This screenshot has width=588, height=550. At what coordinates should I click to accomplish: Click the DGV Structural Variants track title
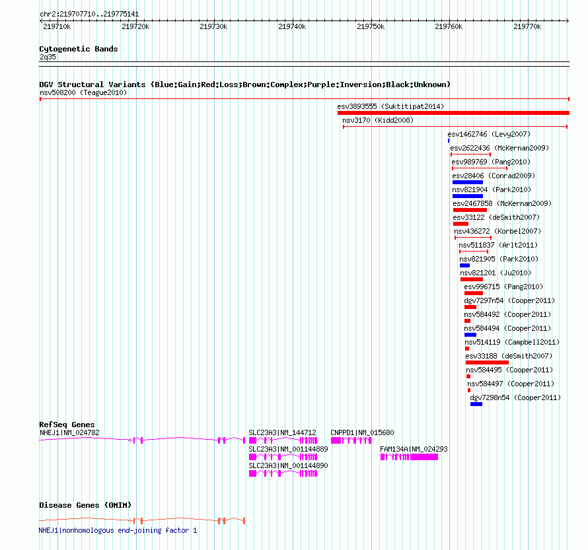pyautogui.click(x=244, y=85)
